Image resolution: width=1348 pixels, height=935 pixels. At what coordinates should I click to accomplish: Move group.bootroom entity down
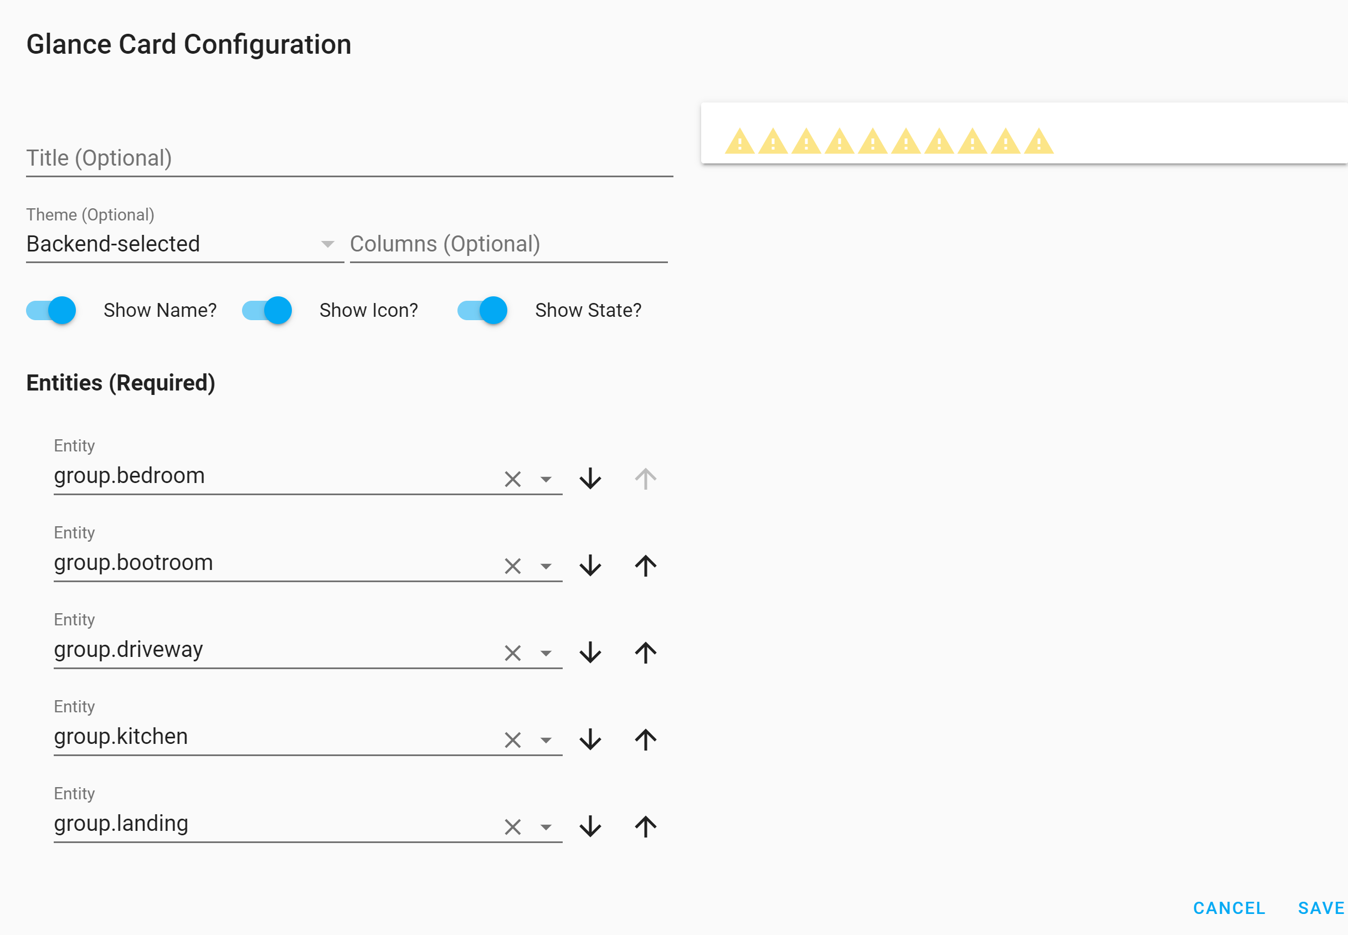(x=589, y=566)
